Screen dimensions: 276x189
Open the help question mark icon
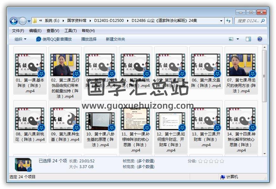pyautogui.click(x=260, y=39)
